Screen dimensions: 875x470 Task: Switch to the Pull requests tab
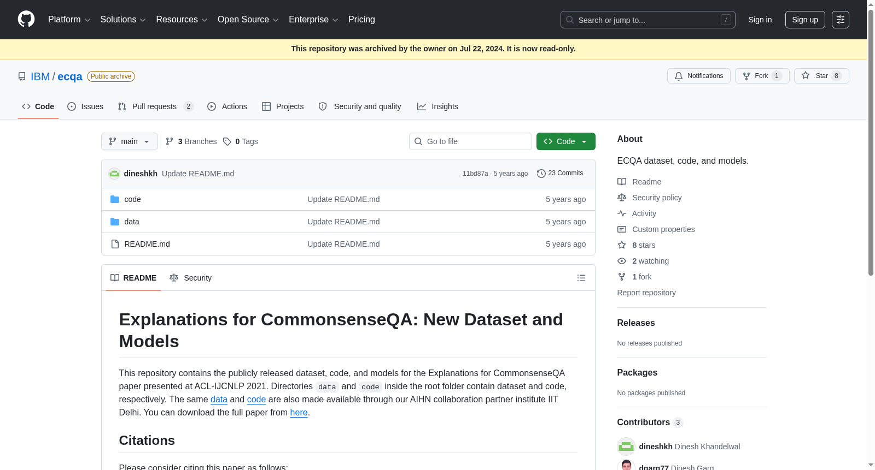click(156, 106)
